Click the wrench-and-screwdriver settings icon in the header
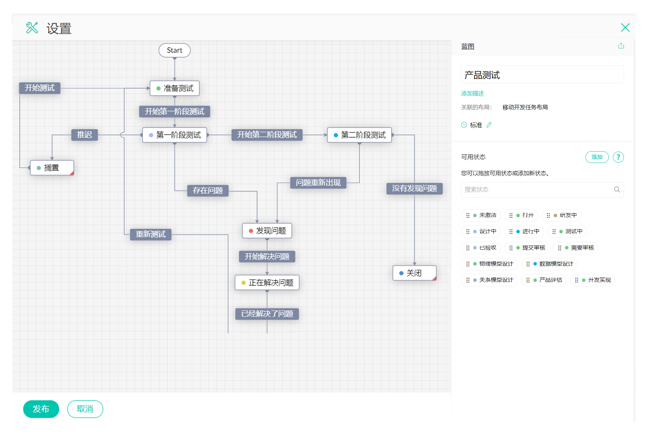 [32, 28]
